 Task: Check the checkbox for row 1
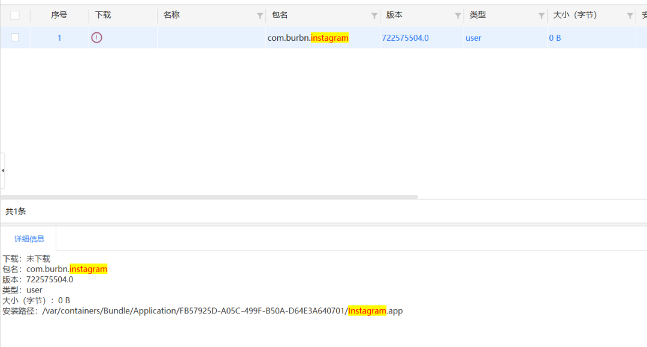(x=15, y=37)
